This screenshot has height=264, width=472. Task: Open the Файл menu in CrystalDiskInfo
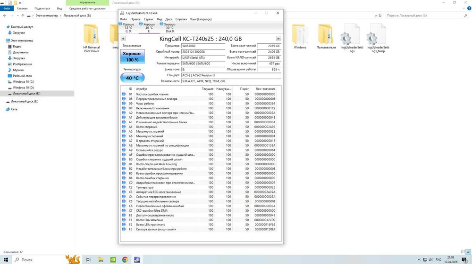click(x=123, y=19)
